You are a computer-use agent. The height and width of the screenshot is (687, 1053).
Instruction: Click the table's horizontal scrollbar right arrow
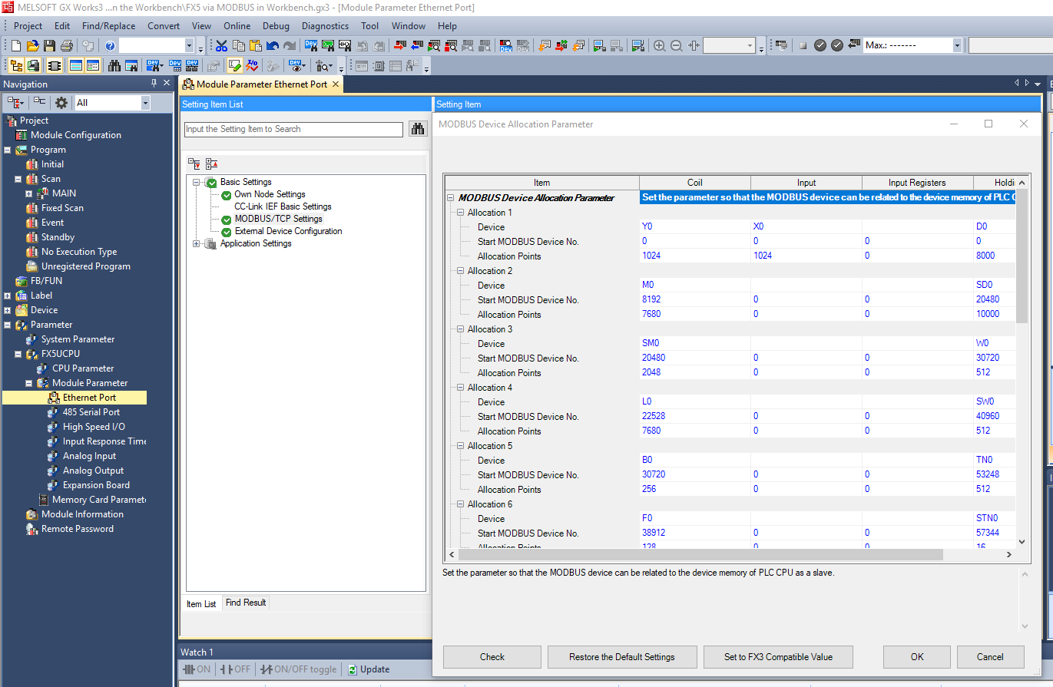tap(1009, 554)
